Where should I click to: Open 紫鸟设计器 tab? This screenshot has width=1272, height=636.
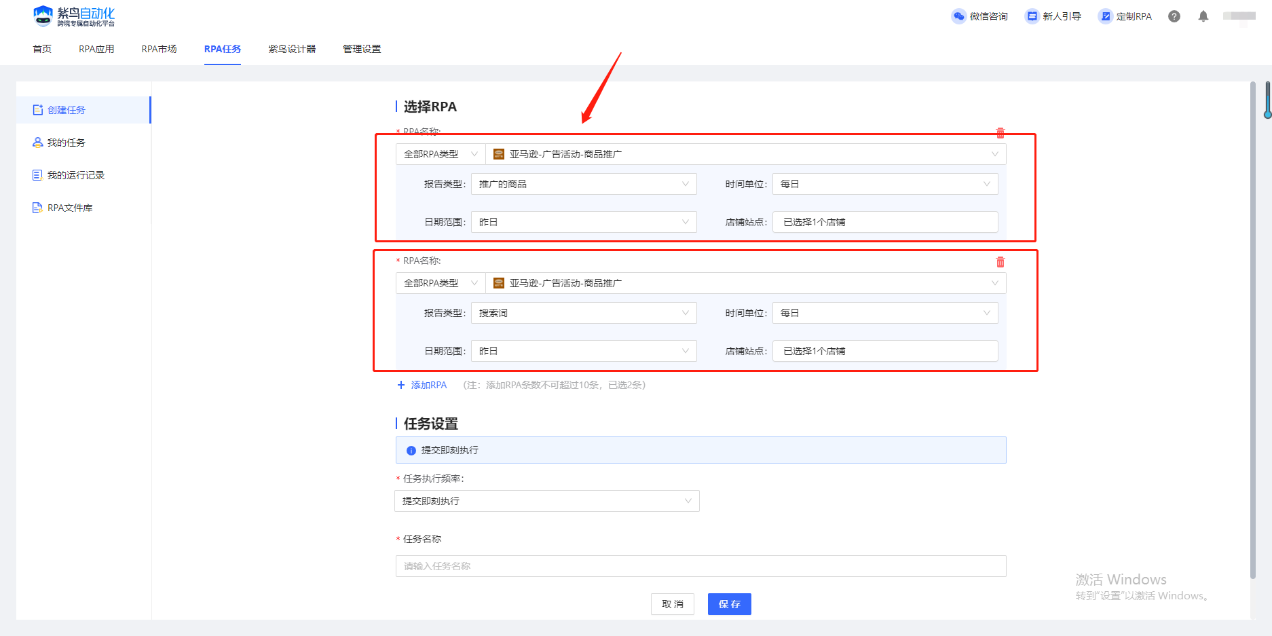[x=292, y=49]
